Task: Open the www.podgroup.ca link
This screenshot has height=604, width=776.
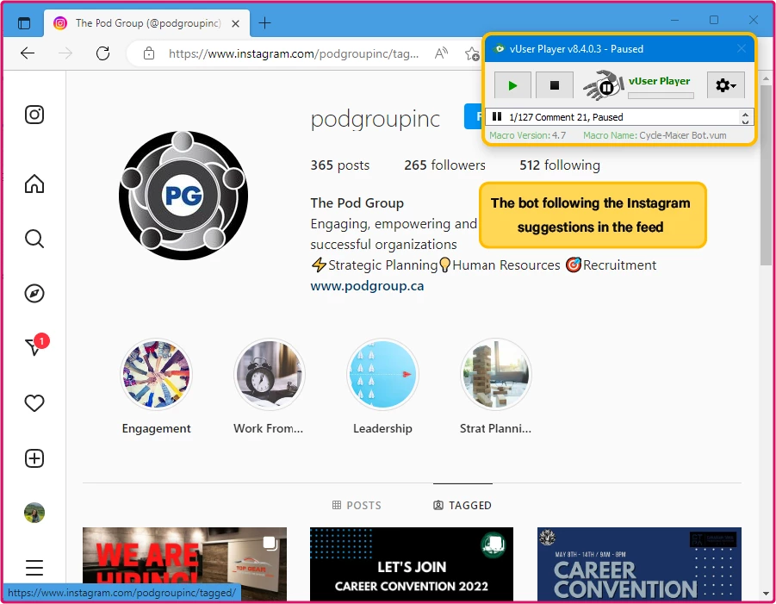Action: point(367,286)
